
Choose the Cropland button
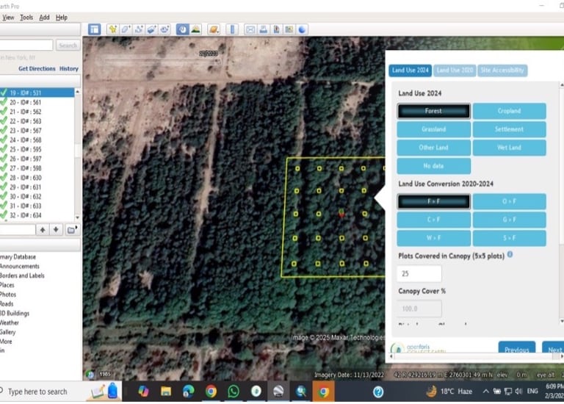click(x=509, y=111)
